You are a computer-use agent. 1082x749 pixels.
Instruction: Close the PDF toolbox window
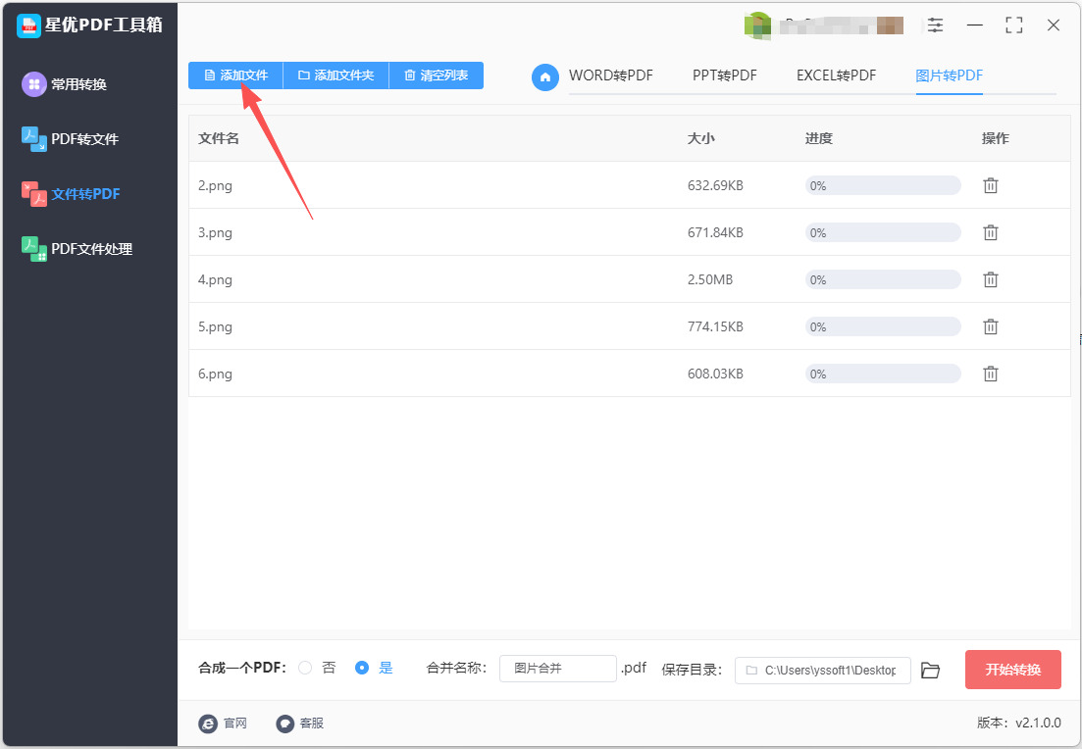pyautogui.click(x=1053, y=25)
